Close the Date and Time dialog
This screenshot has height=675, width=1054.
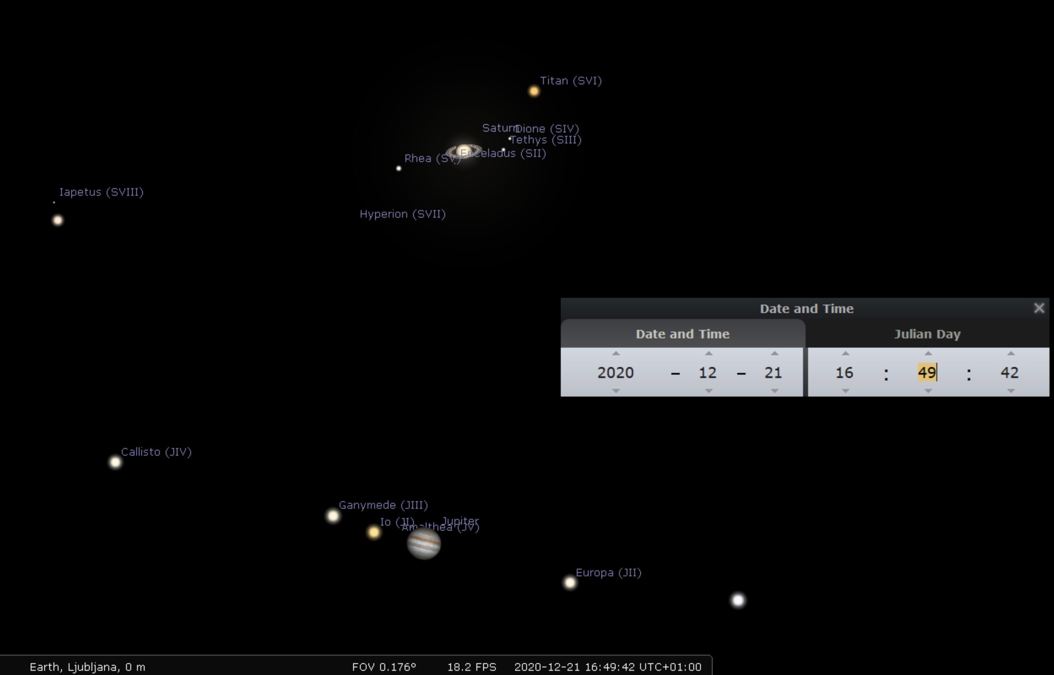(1039, 308)
